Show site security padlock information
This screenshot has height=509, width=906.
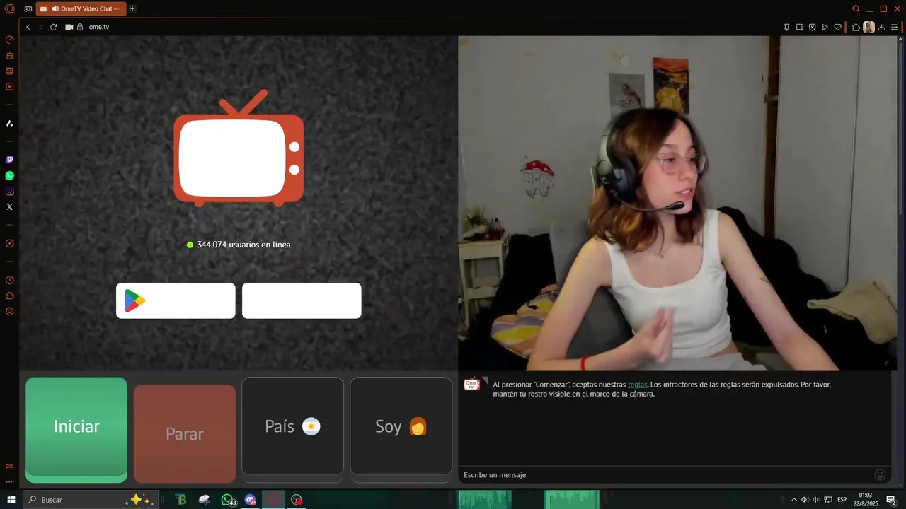click(80, 27)
